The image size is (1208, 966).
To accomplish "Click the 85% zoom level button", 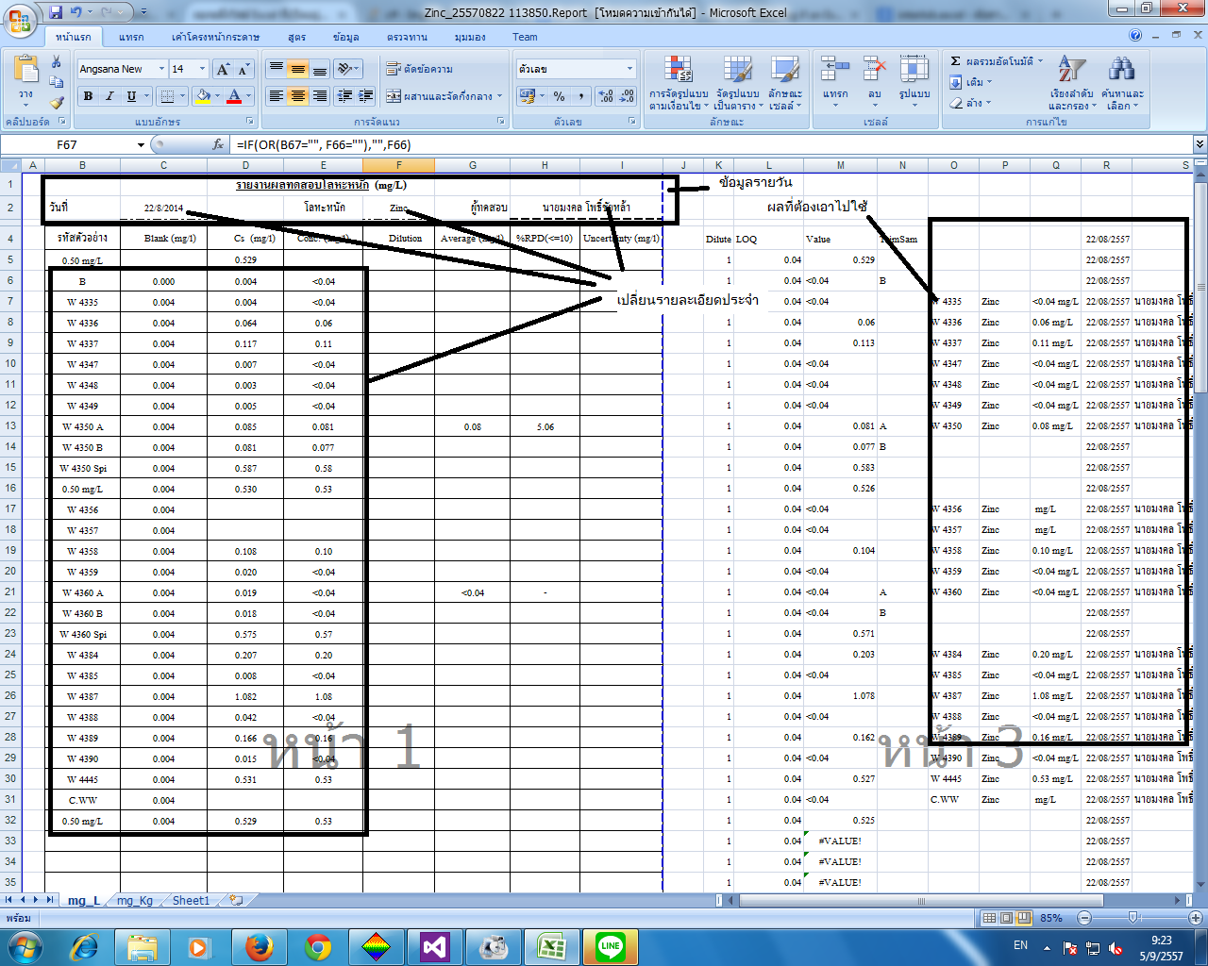I will (1051, 918).
